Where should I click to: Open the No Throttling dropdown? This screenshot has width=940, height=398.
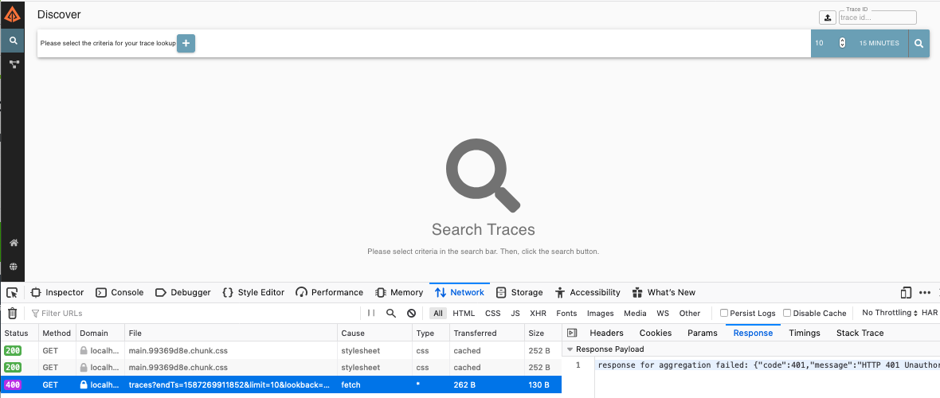click(x=890, y=313)
